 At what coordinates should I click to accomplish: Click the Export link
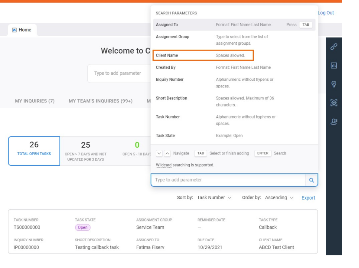(x=308, y=198)
